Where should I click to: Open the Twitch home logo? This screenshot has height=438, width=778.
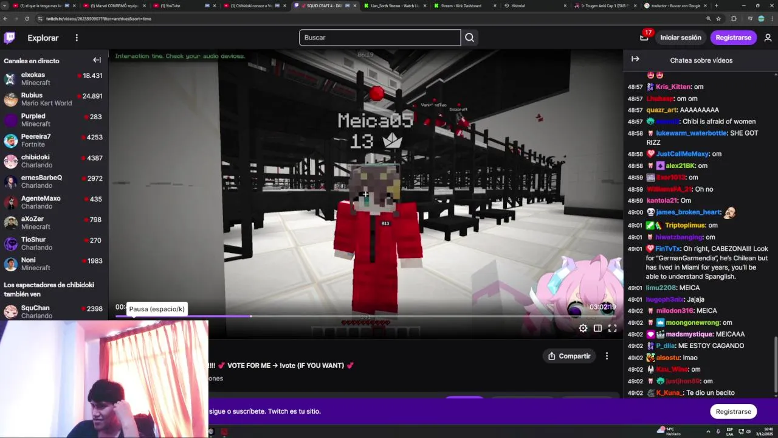pos(10,38)
